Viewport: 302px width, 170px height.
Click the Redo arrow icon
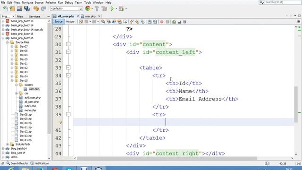(43, 8)
